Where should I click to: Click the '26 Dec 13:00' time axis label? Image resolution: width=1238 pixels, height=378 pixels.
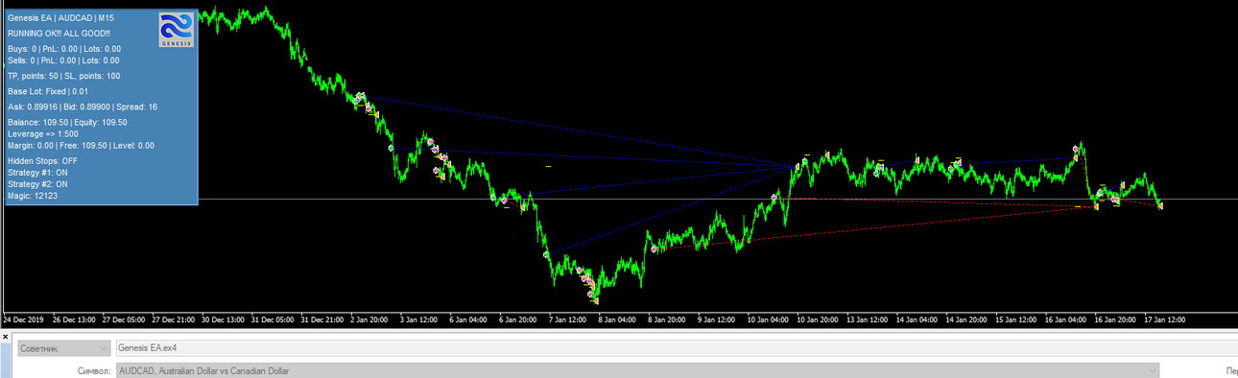(x=74, y=319)
